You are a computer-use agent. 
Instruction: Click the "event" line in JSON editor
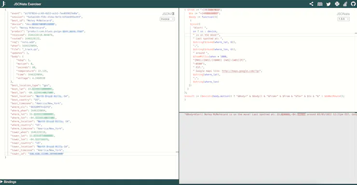(x=45, y=14)
